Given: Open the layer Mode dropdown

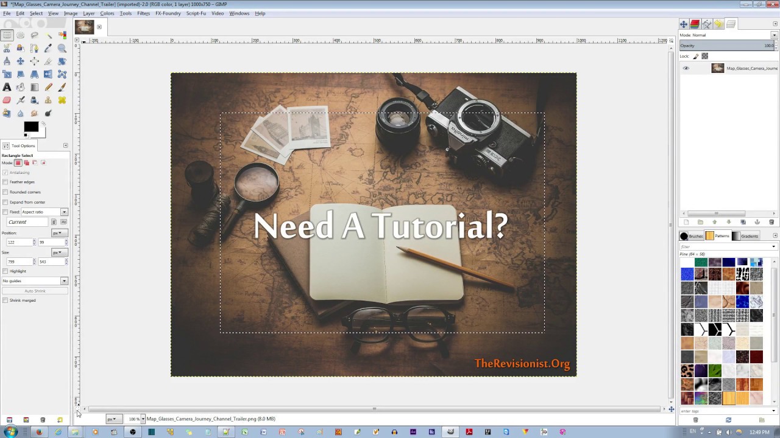Looking at the screenshot, I should pyautogui.click(x=775, y=35).
